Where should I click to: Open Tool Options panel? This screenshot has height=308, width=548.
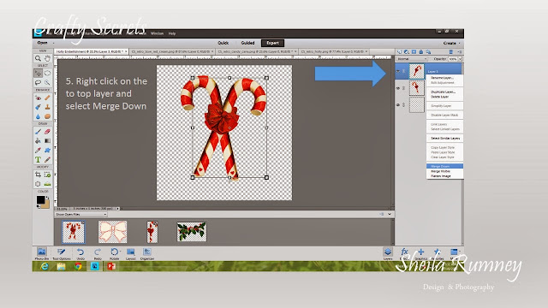pyautogui.click(x=62, y=253)
